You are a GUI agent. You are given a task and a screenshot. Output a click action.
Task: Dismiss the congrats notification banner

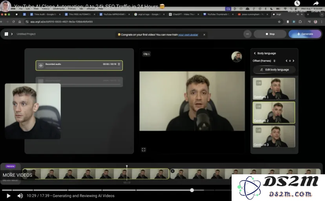[204, 35]
